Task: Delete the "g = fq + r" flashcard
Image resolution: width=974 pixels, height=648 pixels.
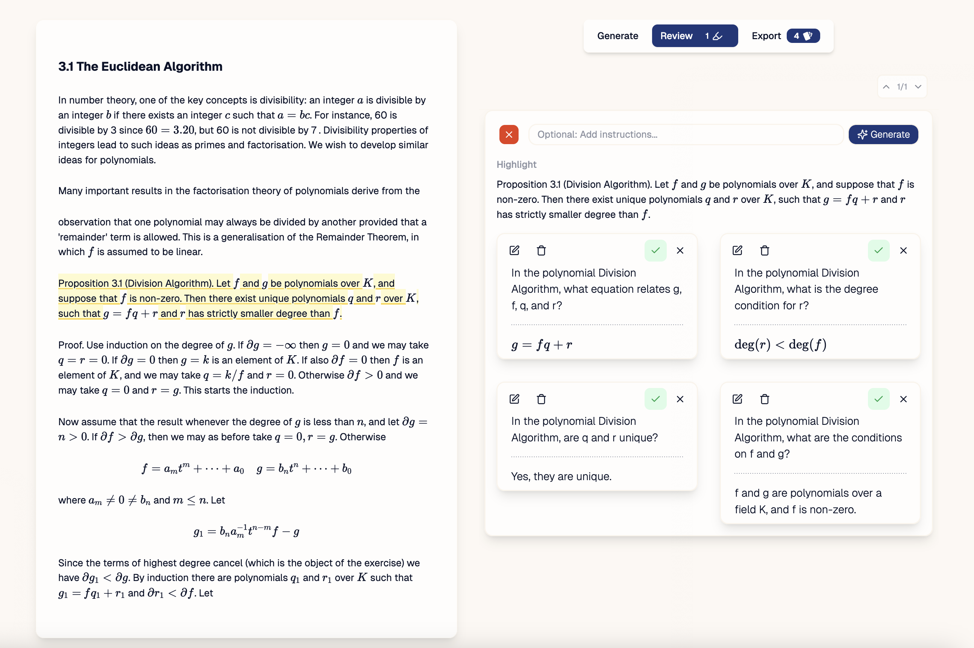Action: pos(541,251)
